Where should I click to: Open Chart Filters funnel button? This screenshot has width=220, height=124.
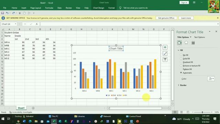tap(165, 60)
